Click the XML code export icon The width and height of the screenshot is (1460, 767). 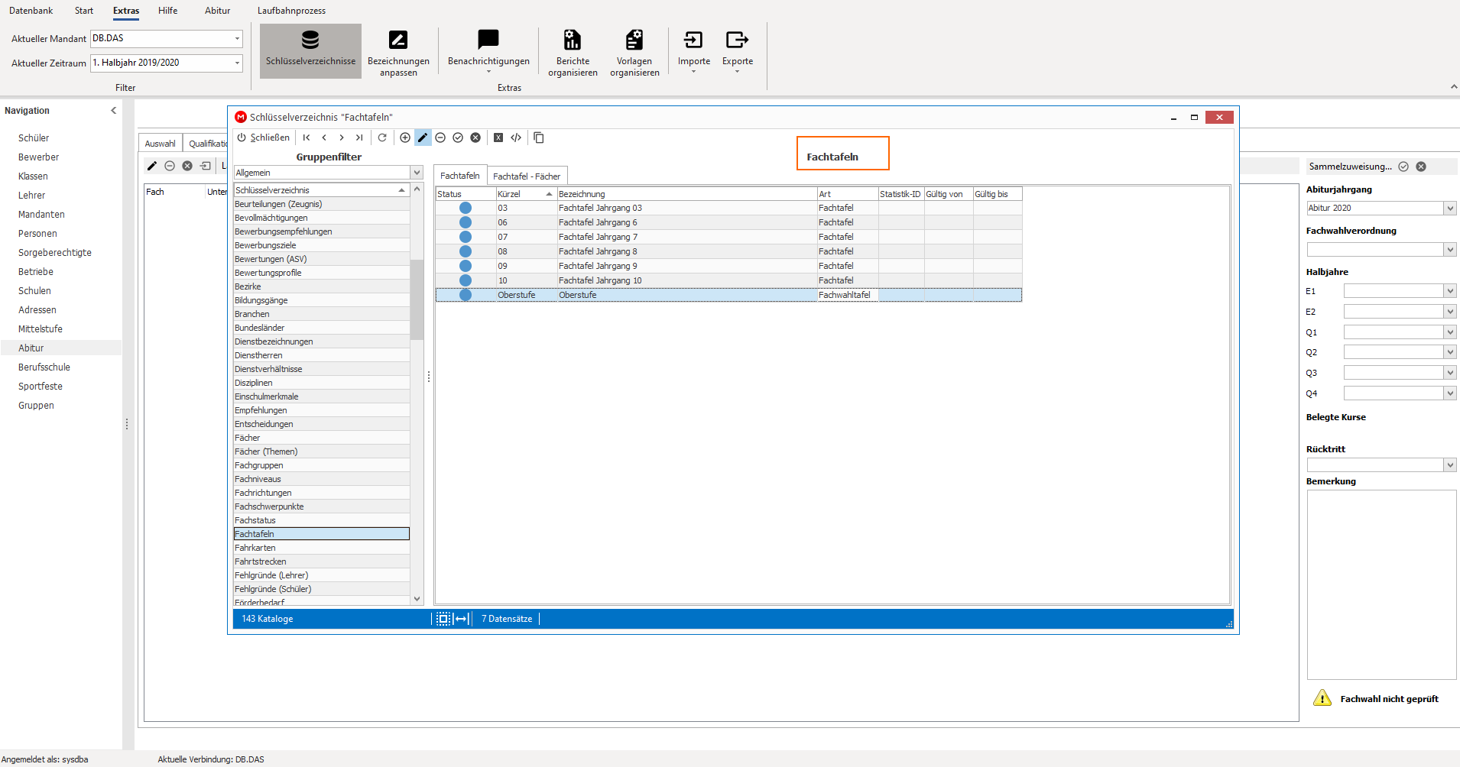click(516, 138)
